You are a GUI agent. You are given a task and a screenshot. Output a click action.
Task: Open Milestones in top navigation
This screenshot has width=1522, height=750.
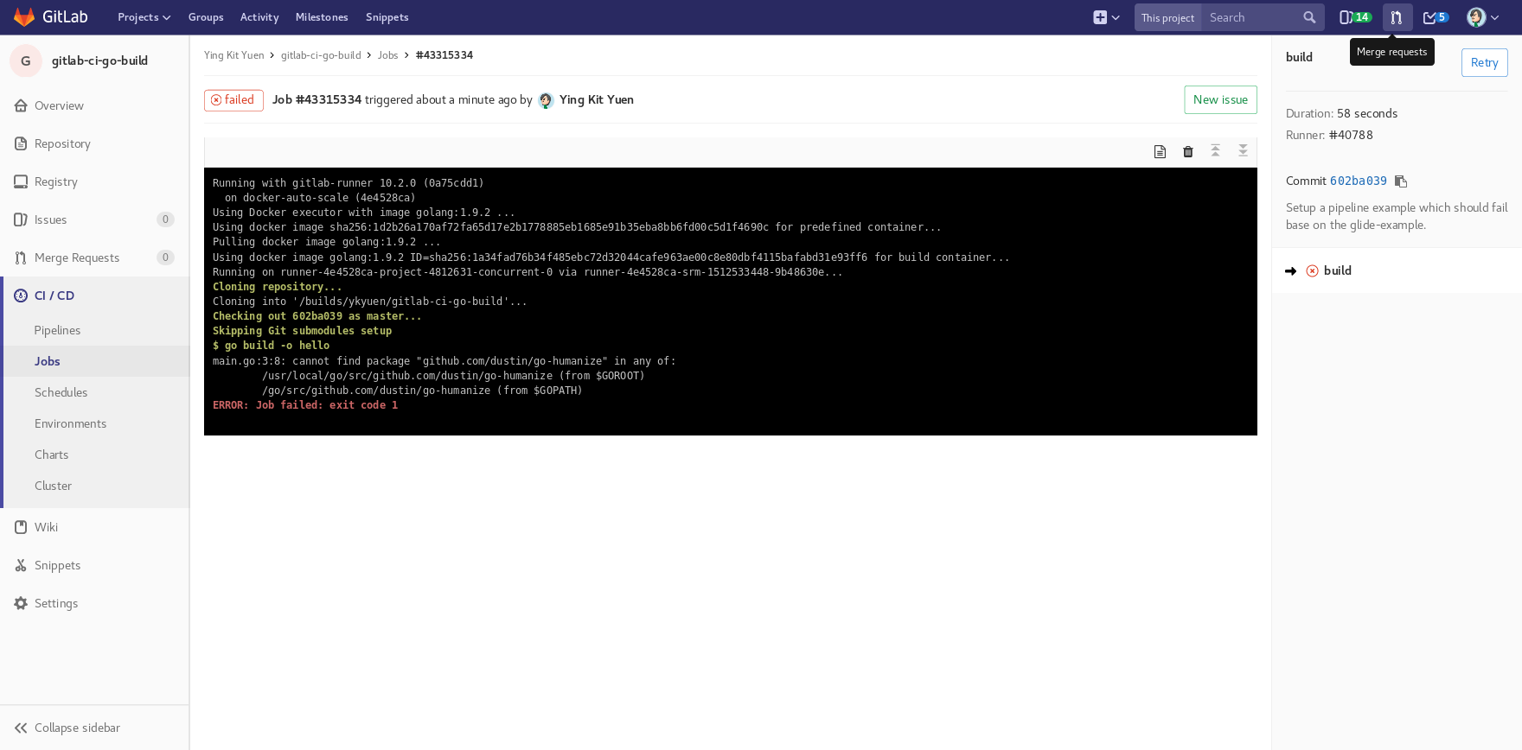322,17
